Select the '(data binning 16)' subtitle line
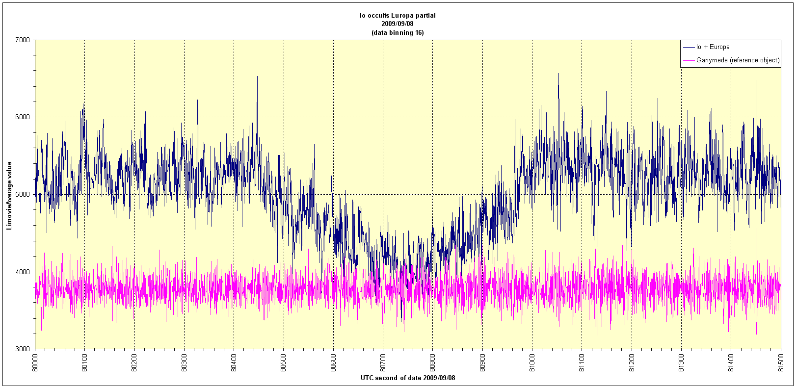The height and width of the screenshot is (388, 796). point(398,32)
